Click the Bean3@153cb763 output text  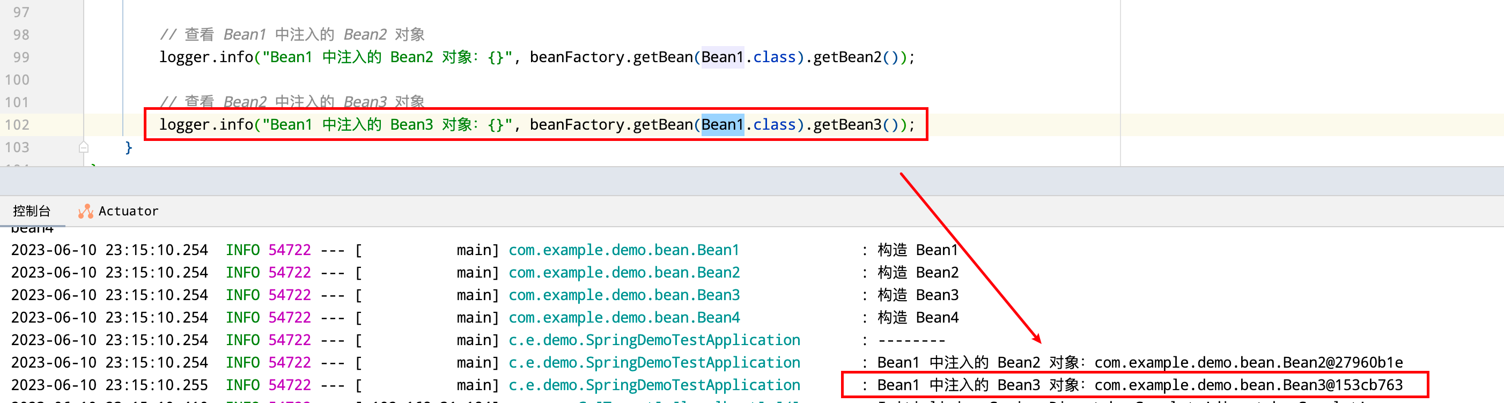click(1248, 385)
